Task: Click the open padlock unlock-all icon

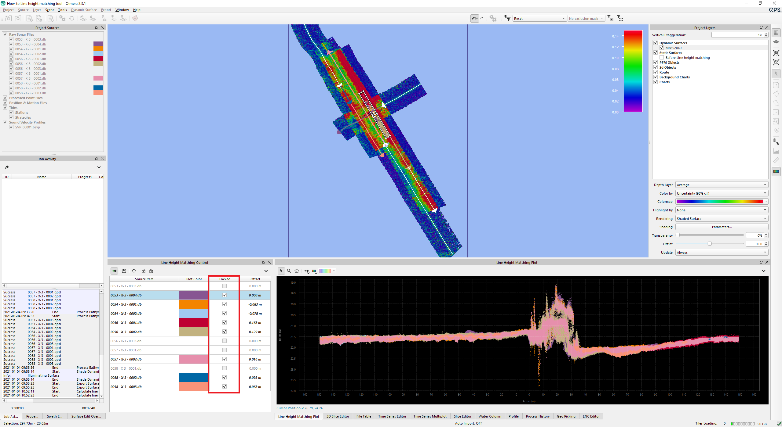Action: 151,271
